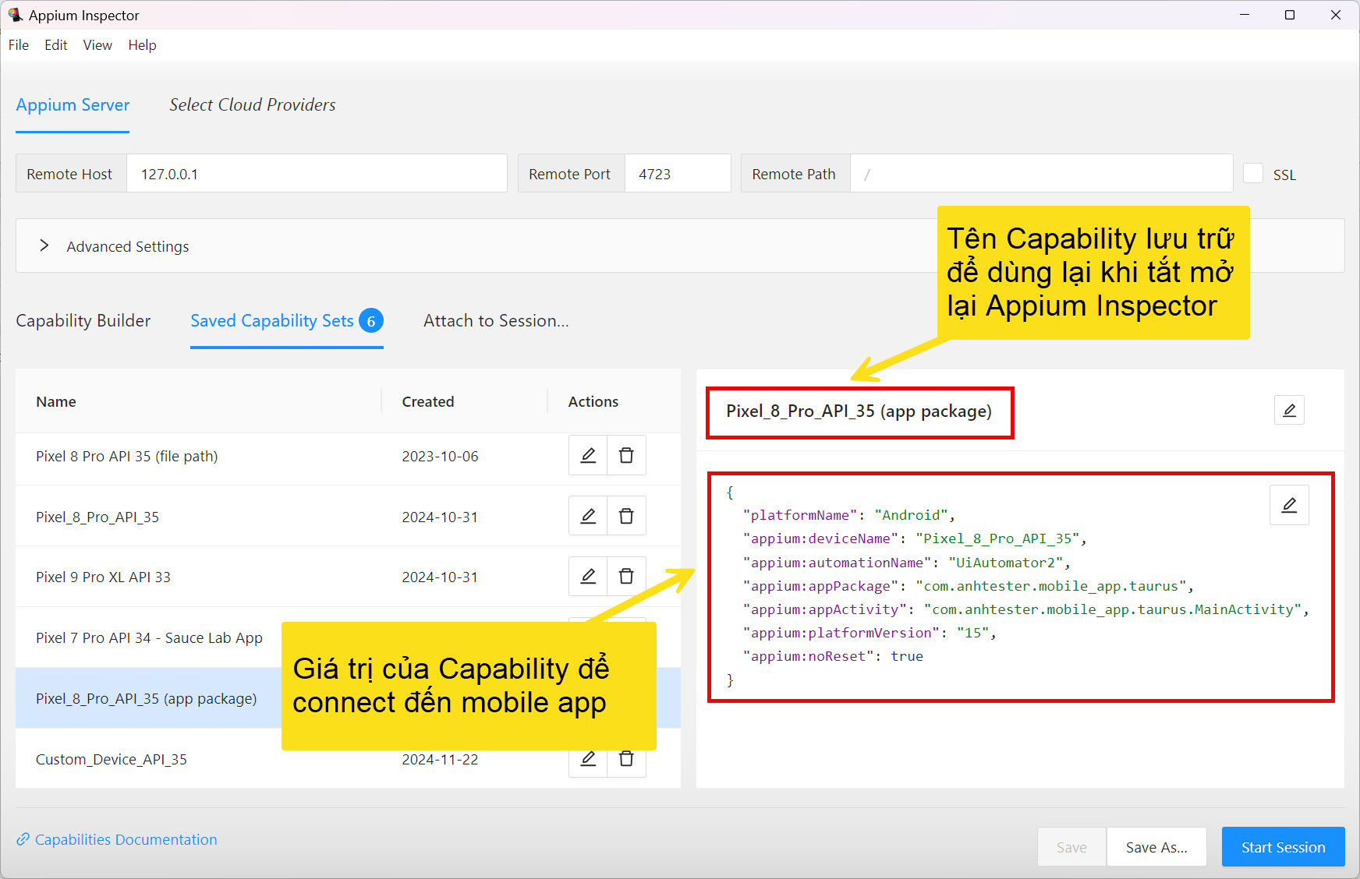Click the appium:appPackage JSON line
The height and width of the screenshot is (879, 1360).
tap(968, 586)
